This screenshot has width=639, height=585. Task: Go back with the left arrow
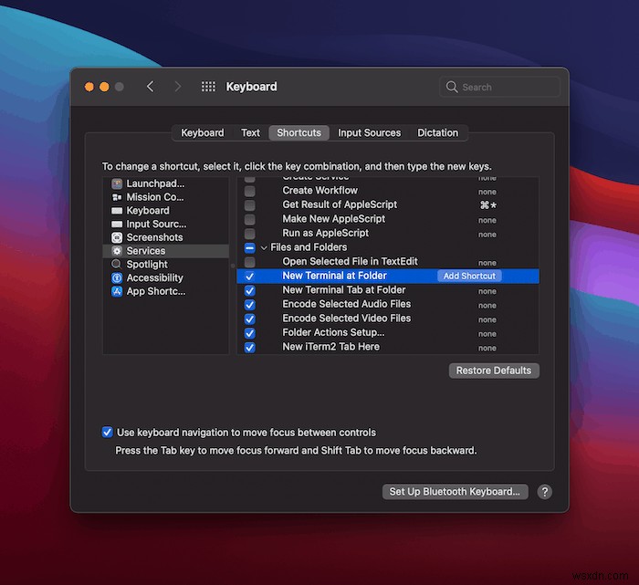[151, 87]
